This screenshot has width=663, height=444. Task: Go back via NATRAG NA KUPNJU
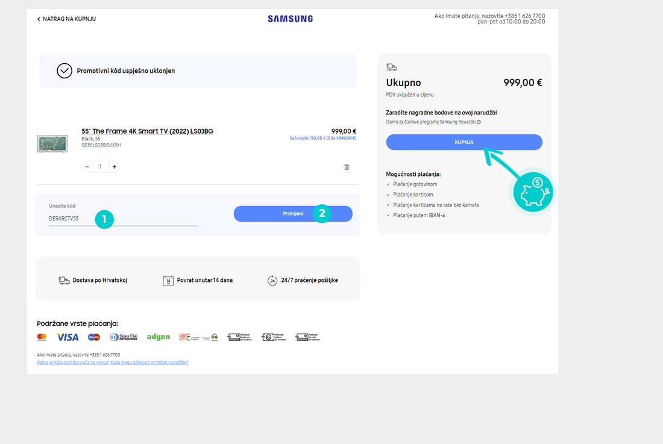(x=66, y=19)
